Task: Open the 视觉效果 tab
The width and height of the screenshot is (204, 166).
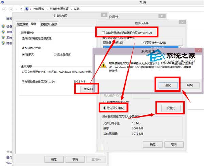Action: click(22, 24)
